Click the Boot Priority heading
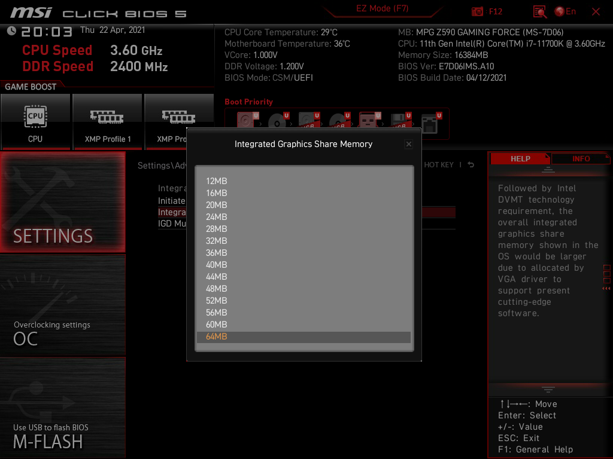Viewport: 613px width, 459px height. [x=248, y=102]
